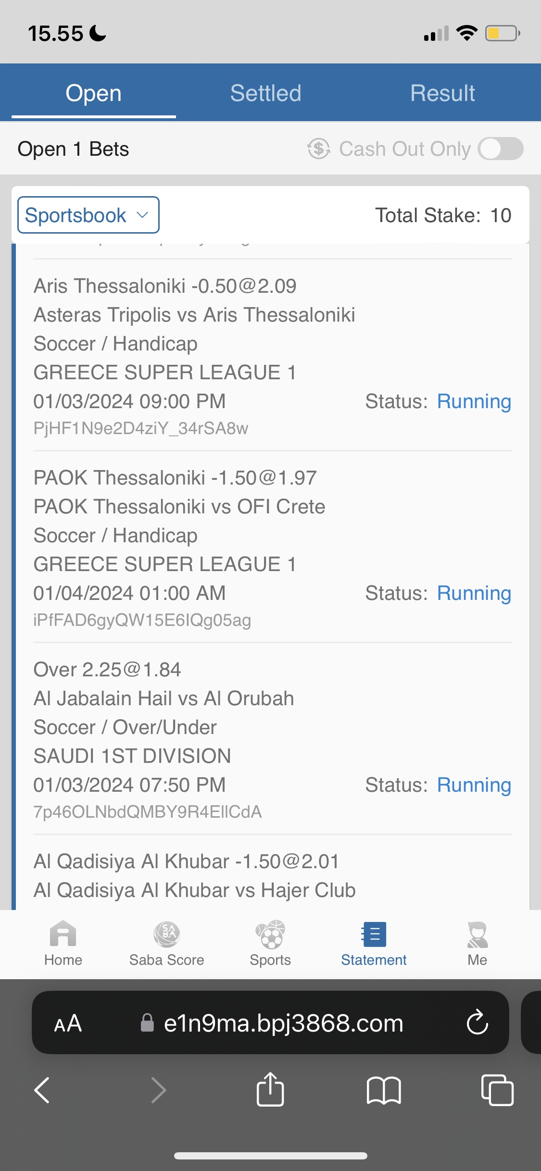This screenshot has width=541, height=1171.
Task: Open the Me profile icon
Action: click(477, 934)
